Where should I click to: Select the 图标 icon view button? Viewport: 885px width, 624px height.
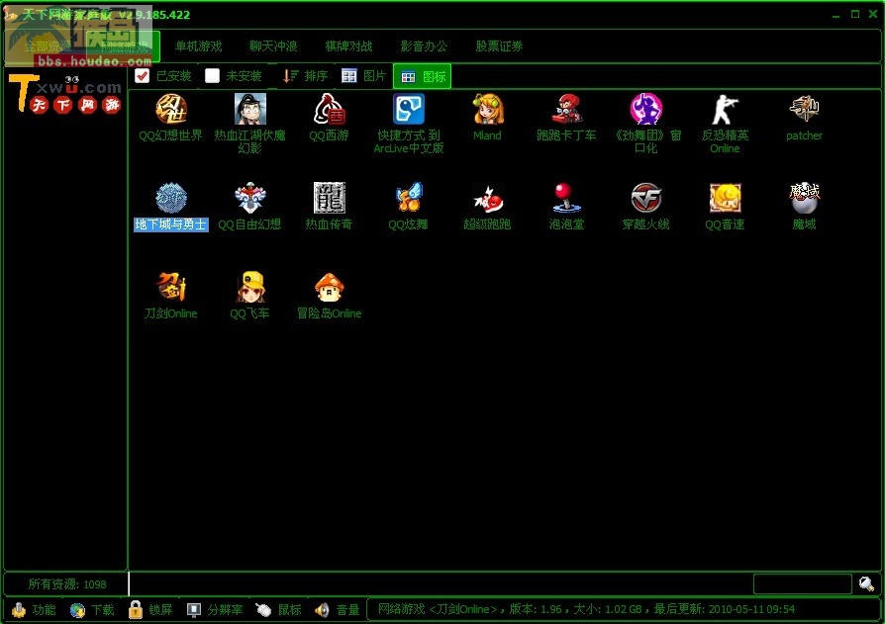[x=422, y=77]
